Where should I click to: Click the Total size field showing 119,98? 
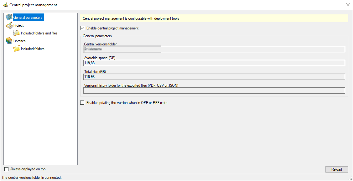(214, 77)
